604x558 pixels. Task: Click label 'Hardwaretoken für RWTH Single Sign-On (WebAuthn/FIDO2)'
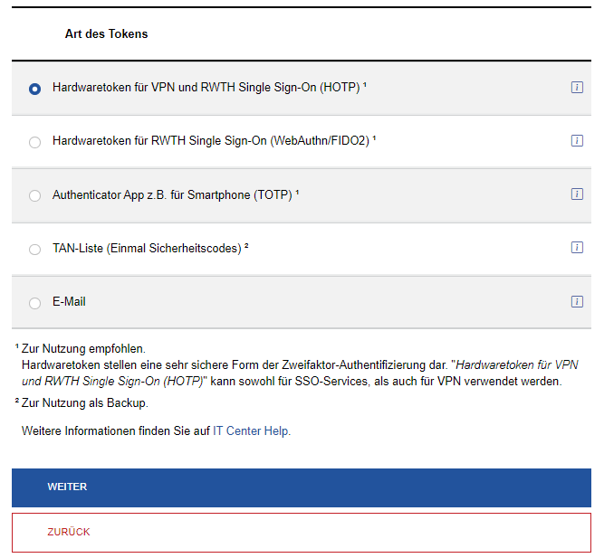coord(215,141)
